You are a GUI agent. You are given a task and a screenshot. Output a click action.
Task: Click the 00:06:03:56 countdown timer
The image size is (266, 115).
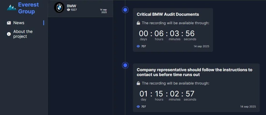[167, 34]
